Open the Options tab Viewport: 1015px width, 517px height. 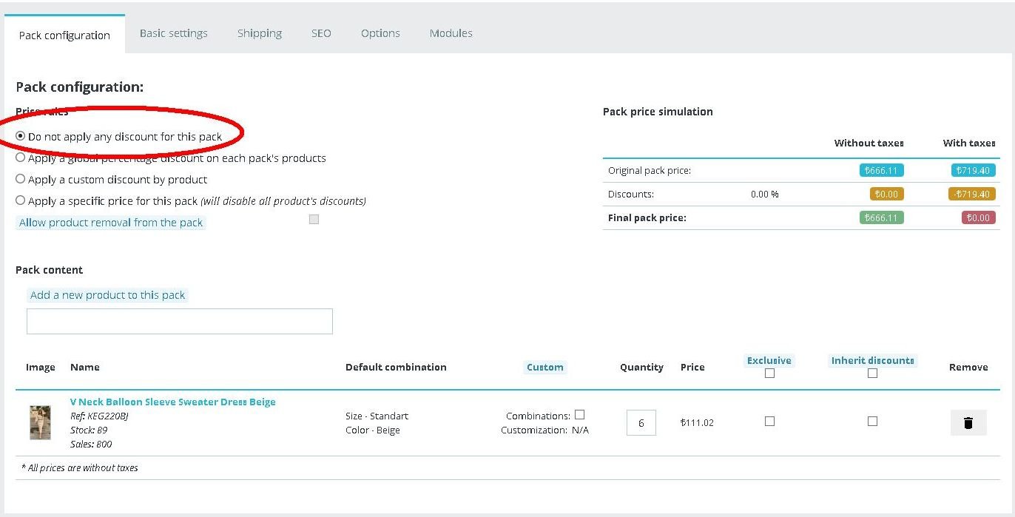pyautogui.click(x=380, y=33)
